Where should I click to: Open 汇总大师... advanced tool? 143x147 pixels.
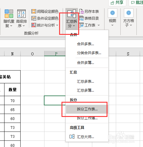pos(87,137)
